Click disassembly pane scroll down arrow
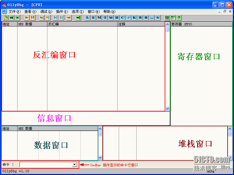Viewport: 234px width, 175px height. tap(167, 108)
